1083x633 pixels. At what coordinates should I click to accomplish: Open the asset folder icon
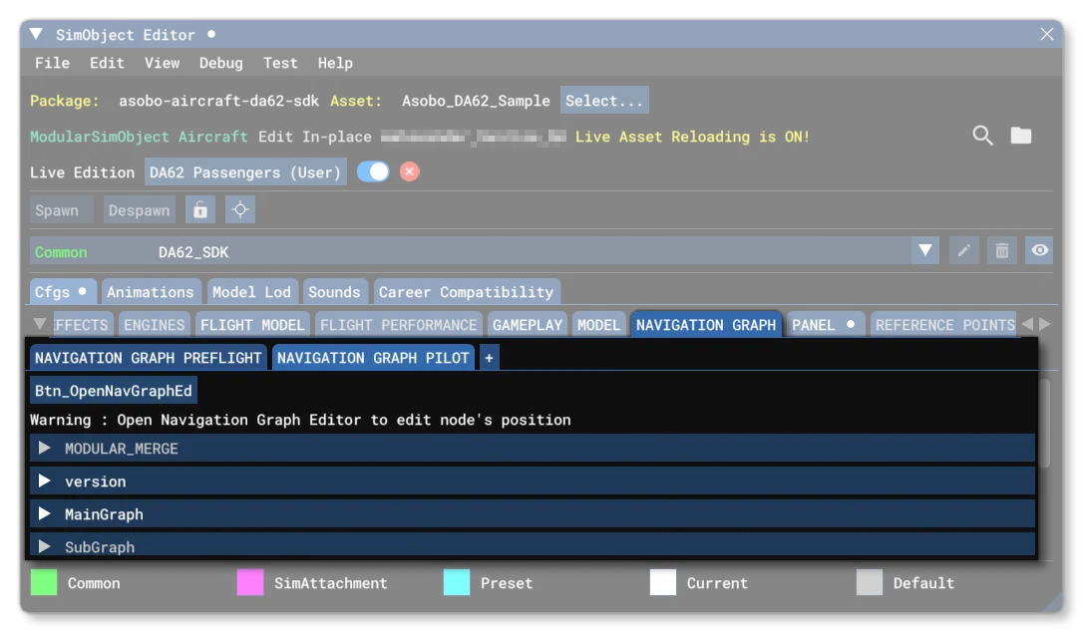click(1021, 136)
